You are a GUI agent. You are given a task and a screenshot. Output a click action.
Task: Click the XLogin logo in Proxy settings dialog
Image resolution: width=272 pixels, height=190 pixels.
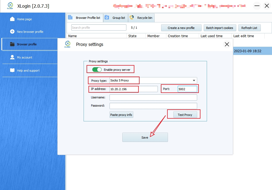[x=67, y=44]
